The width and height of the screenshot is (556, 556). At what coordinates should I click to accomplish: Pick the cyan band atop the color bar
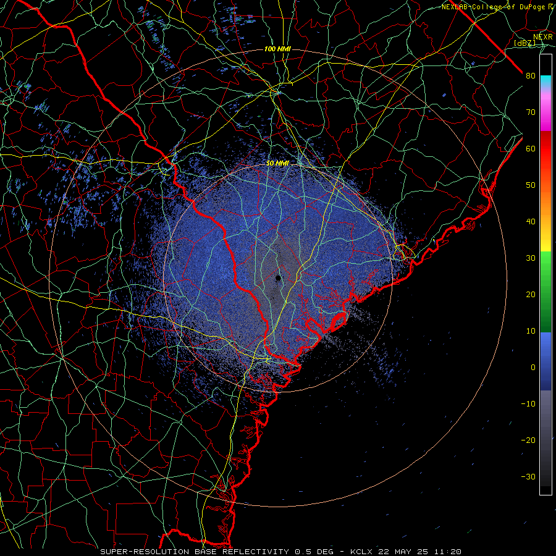tap(545, 82)
